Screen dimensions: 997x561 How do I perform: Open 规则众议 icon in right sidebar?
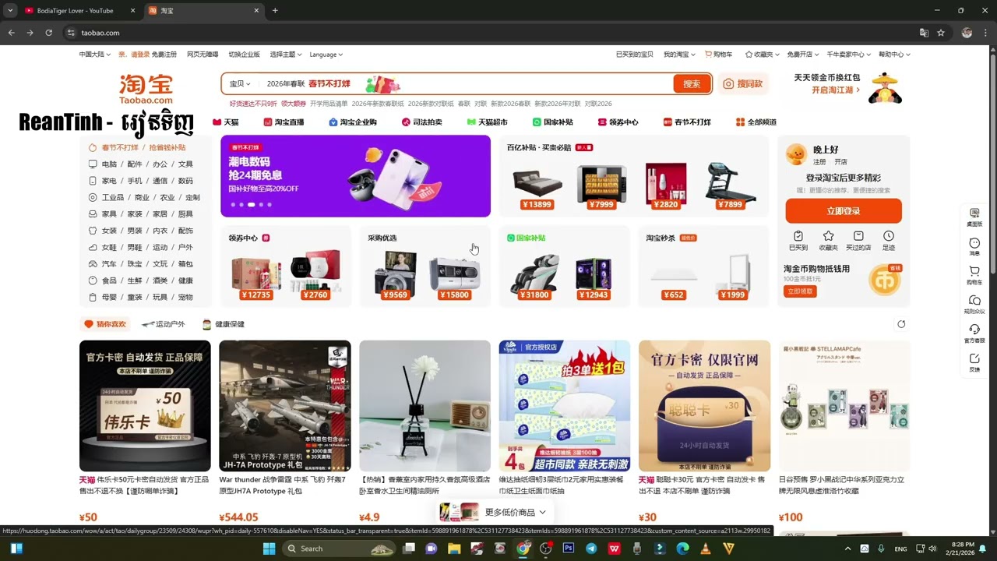point(974,304)
